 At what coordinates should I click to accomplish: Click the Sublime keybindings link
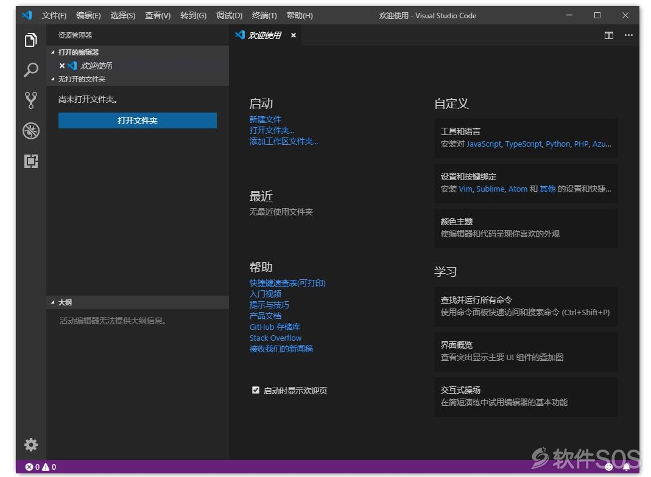coord(490,189)
